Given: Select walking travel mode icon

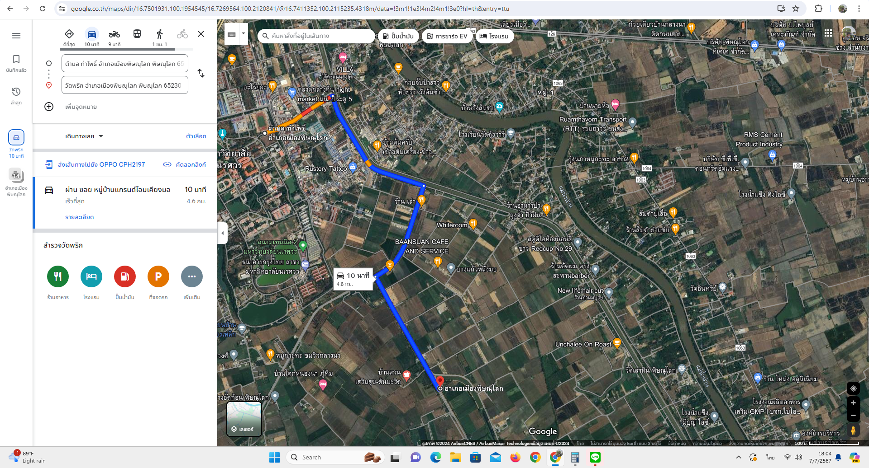Looking at the screenshot, I should pyautogui.click(x=159, y=34).
